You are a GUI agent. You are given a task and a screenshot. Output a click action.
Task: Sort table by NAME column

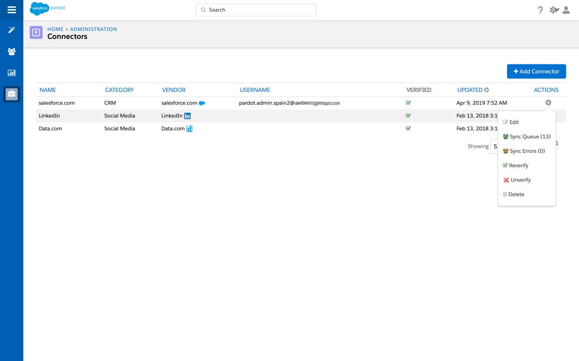point(47,90)
